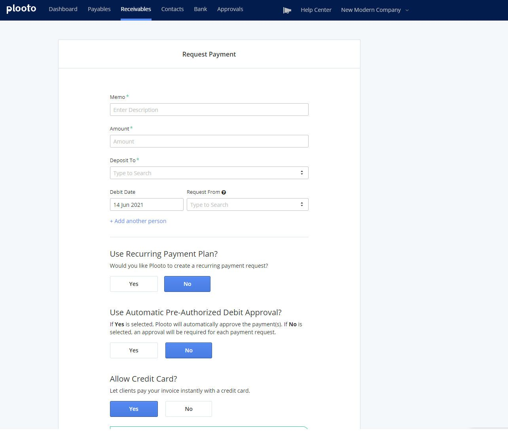Switch to the Payables tab

99,9
